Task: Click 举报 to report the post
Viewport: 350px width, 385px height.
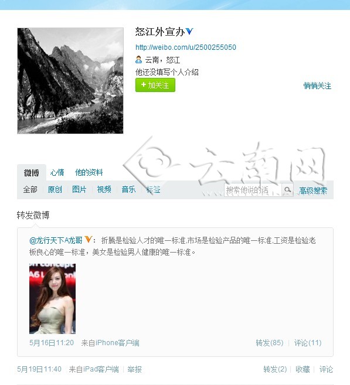Action: (134, 369)
